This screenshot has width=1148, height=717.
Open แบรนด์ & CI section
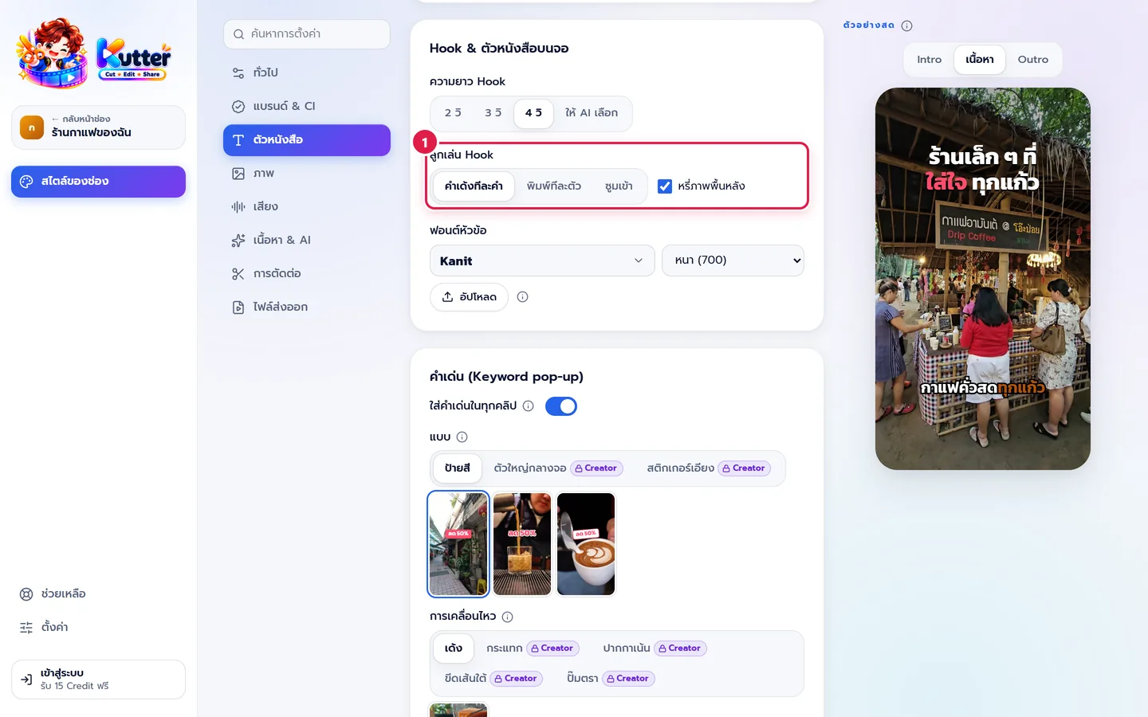coord(307,106)
